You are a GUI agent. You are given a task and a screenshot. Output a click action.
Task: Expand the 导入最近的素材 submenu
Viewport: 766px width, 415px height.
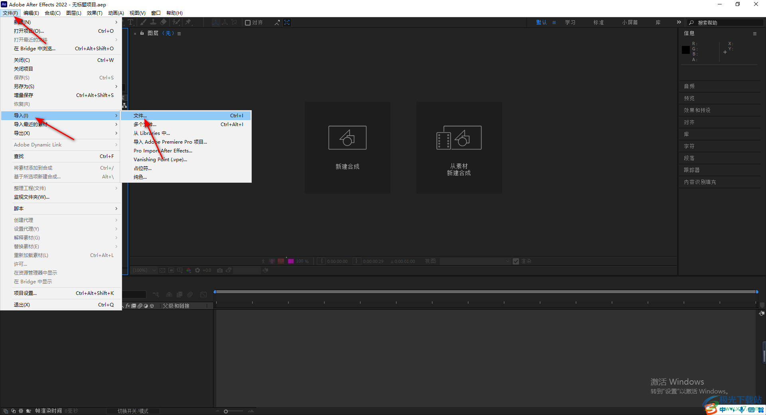(61, 125)
